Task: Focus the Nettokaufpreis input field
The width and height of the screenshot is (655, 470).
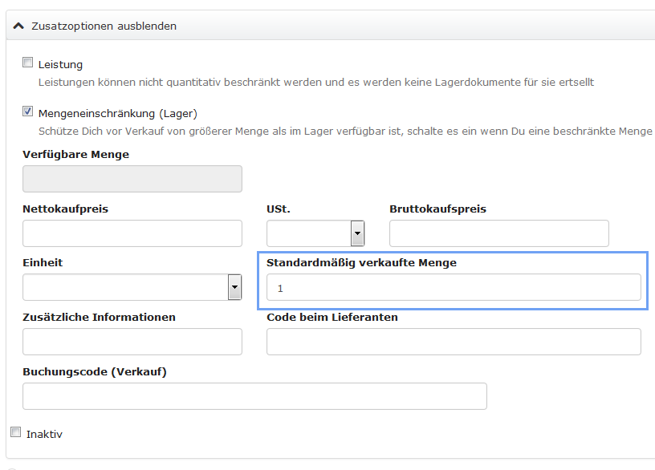Action: pyautogui.click(x=132, y=233)
